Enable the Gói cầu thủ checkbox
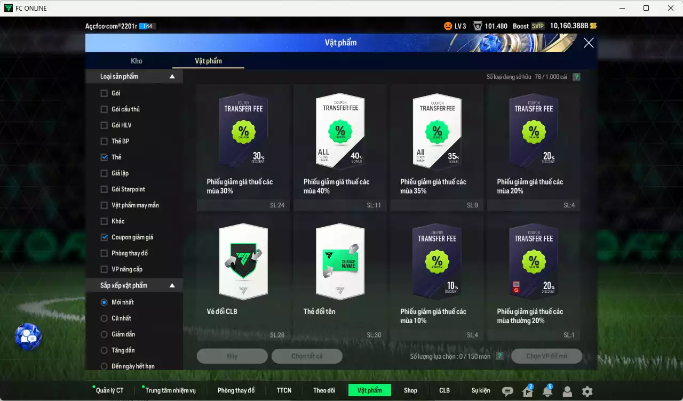Screen dimensions: 683x401 [104, 109]
